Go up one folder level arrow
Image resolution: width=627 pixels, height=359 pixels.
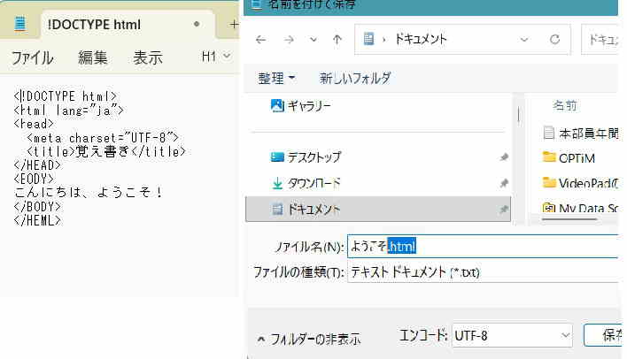337,40
